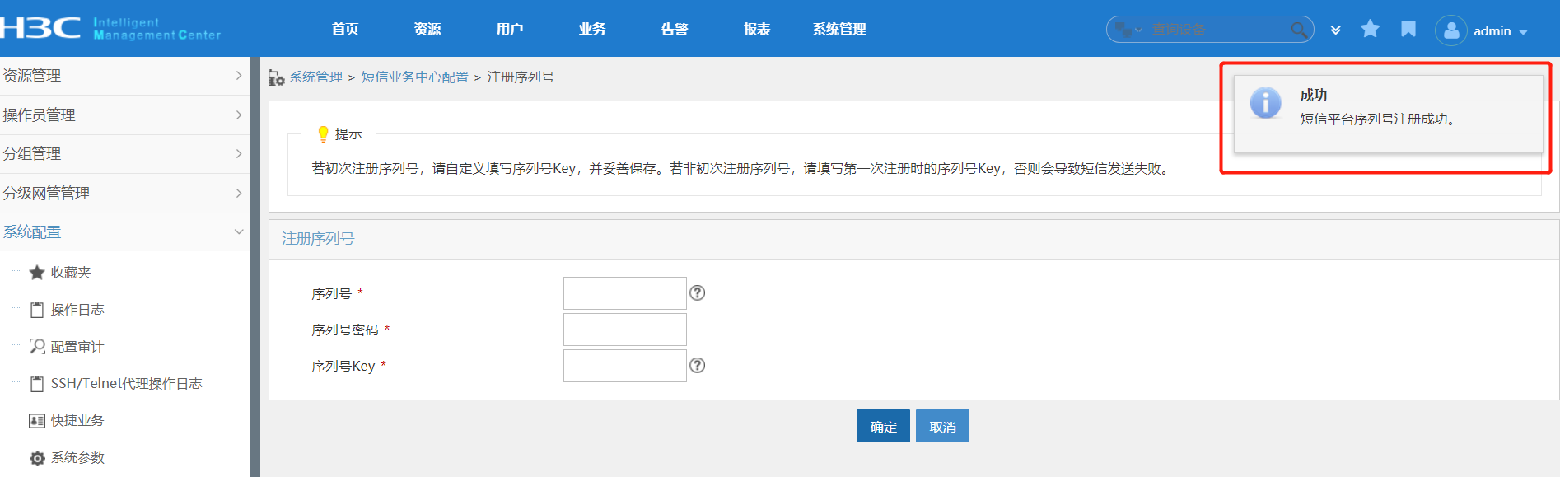Click the bookmark icon in the header
This screenshot has height=477, width=1560.
pyautogui.click(x=1408, y=30)
